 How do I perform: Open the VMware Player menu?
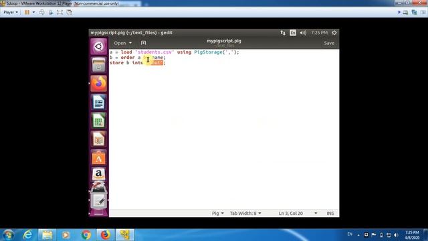11,12
